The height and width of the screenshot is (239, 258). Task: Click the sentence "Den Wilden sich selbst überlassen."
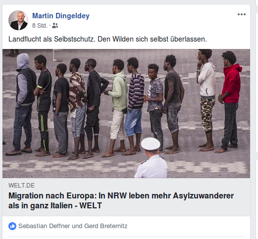(152, 39)
